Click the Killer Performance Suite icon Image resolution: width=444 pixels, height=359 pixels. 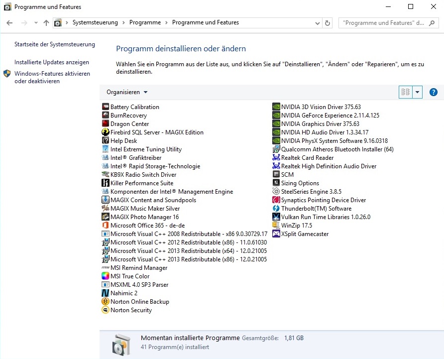click(x=106, y=183)
